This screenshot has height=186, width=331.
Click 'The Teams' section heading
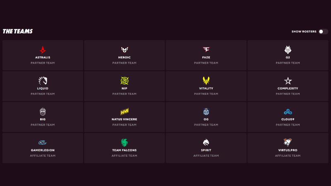coord(18,31)
